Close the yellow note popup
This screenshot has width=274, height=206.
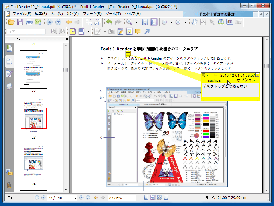257,75
